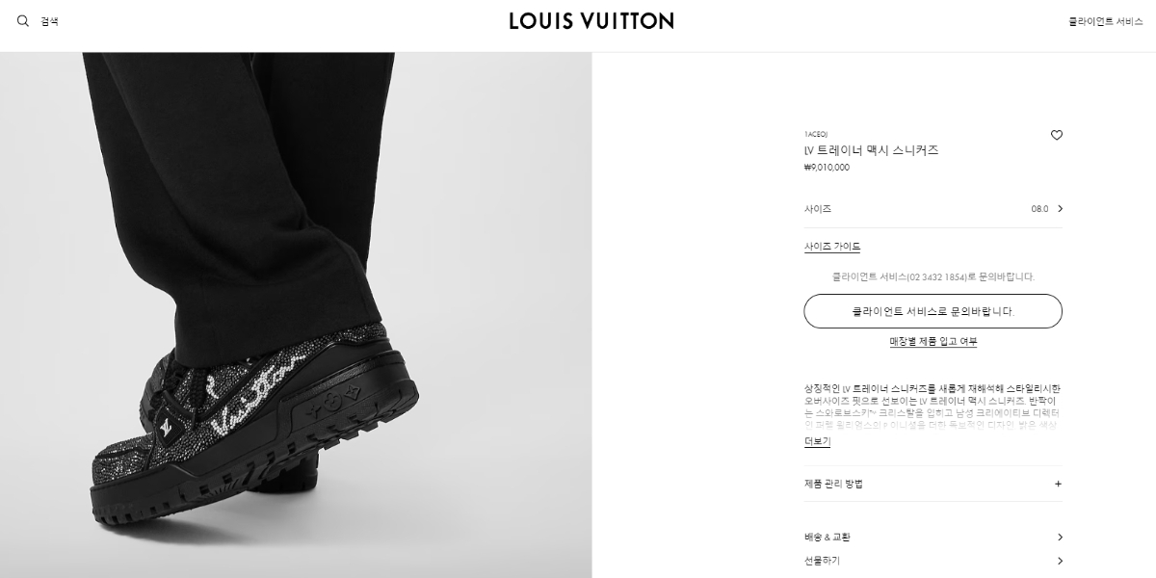Viewport: 1156px width, 578px height.
Task: Select the product title LV 트레이너 맥시 스니커즈
Action: [871, 150]
